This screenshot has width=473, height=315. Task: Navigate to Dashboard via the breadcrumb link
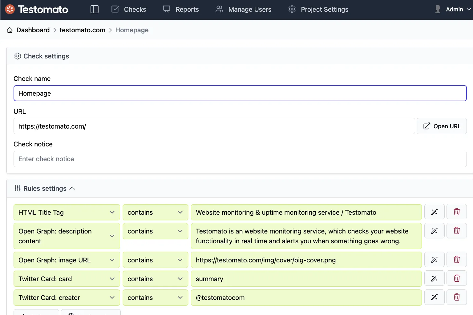click(33, 30)
